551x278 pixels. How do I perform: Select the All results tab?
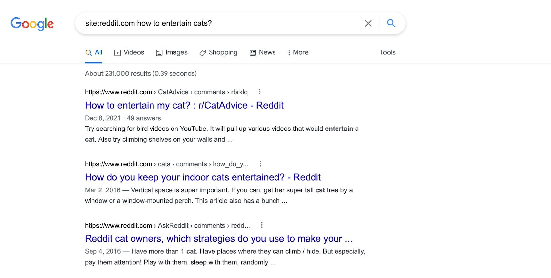[x=94, y=52]
